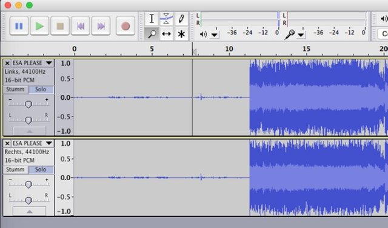Select the Multi-tool asterisk icon

[181, 34]
